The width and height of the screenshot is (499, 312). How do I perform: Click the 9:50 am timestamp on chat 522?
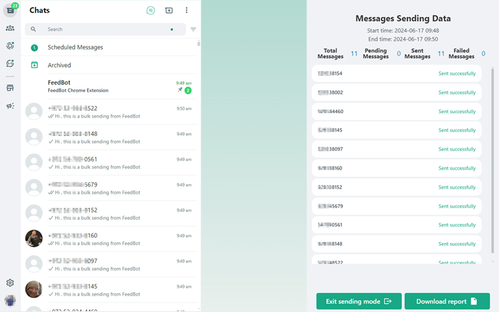pyautogui.click(x=184, y=109)
